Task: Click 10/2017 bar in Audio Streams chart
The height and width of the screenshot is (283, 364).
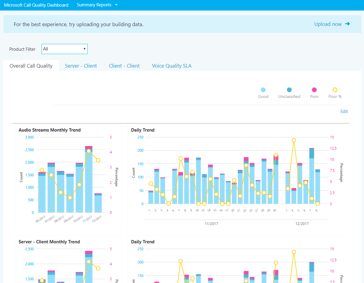Action: pos(79,188)
